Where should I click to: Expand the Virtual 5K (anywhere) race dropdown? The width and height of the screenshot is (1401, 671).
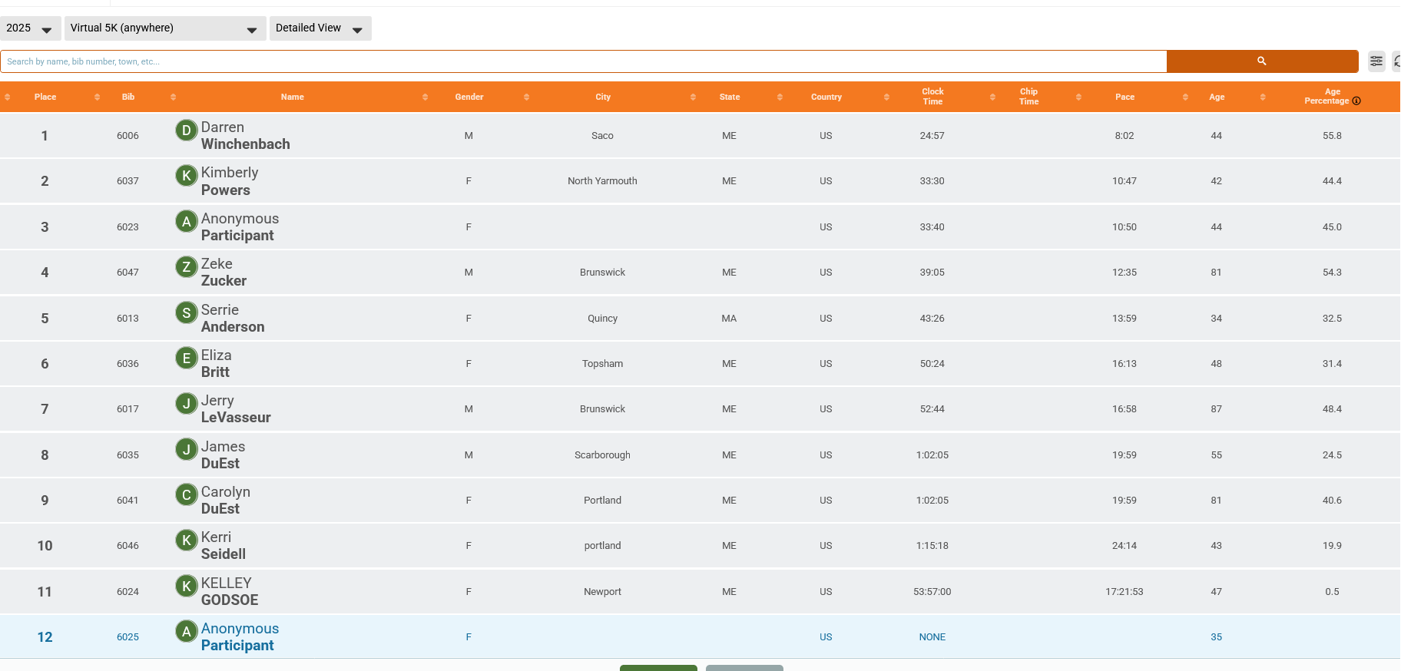click(164, 28)
